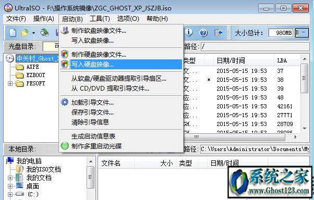Expand the 我的文档 node
Screen dimensions: 314x200
[x=10, y=178]
